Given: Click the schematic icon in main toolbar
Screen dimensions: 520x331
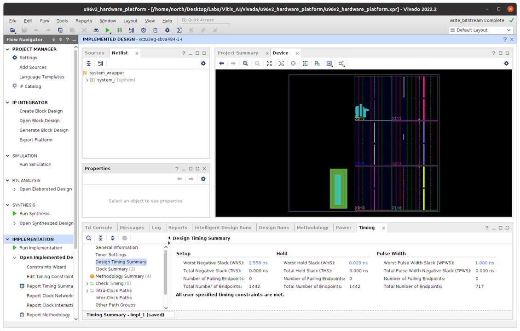Looking at the screenshot, I should (x=131, y=30).
